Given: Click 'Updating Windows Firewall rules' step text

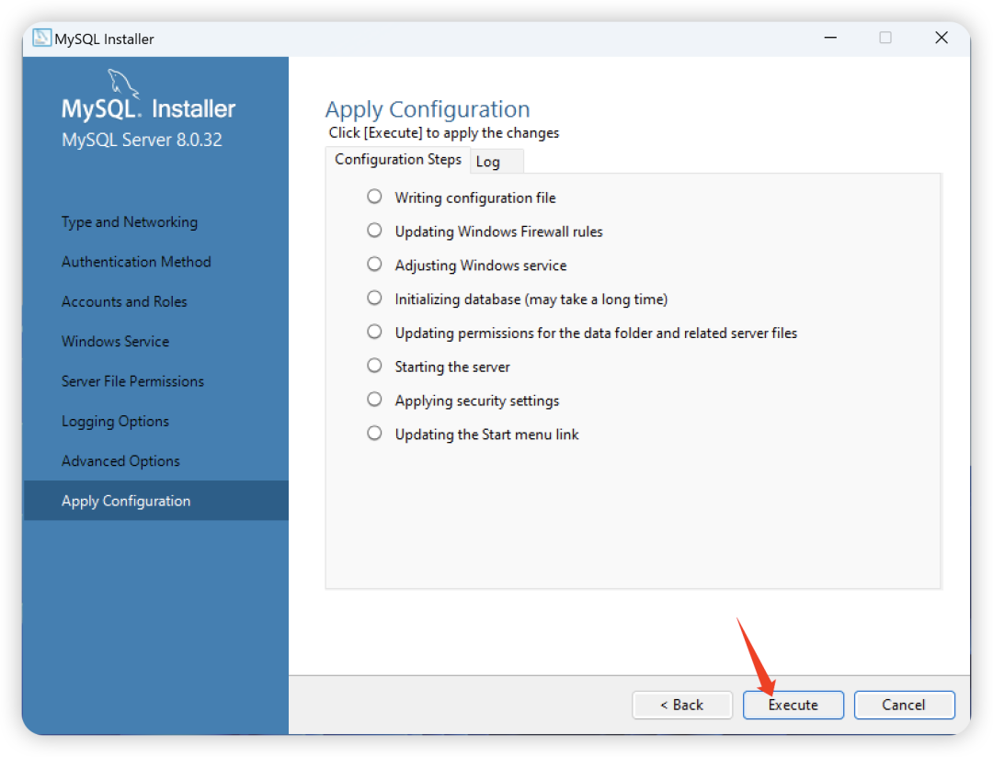Looking at the screenshot, I should (499, 232).
